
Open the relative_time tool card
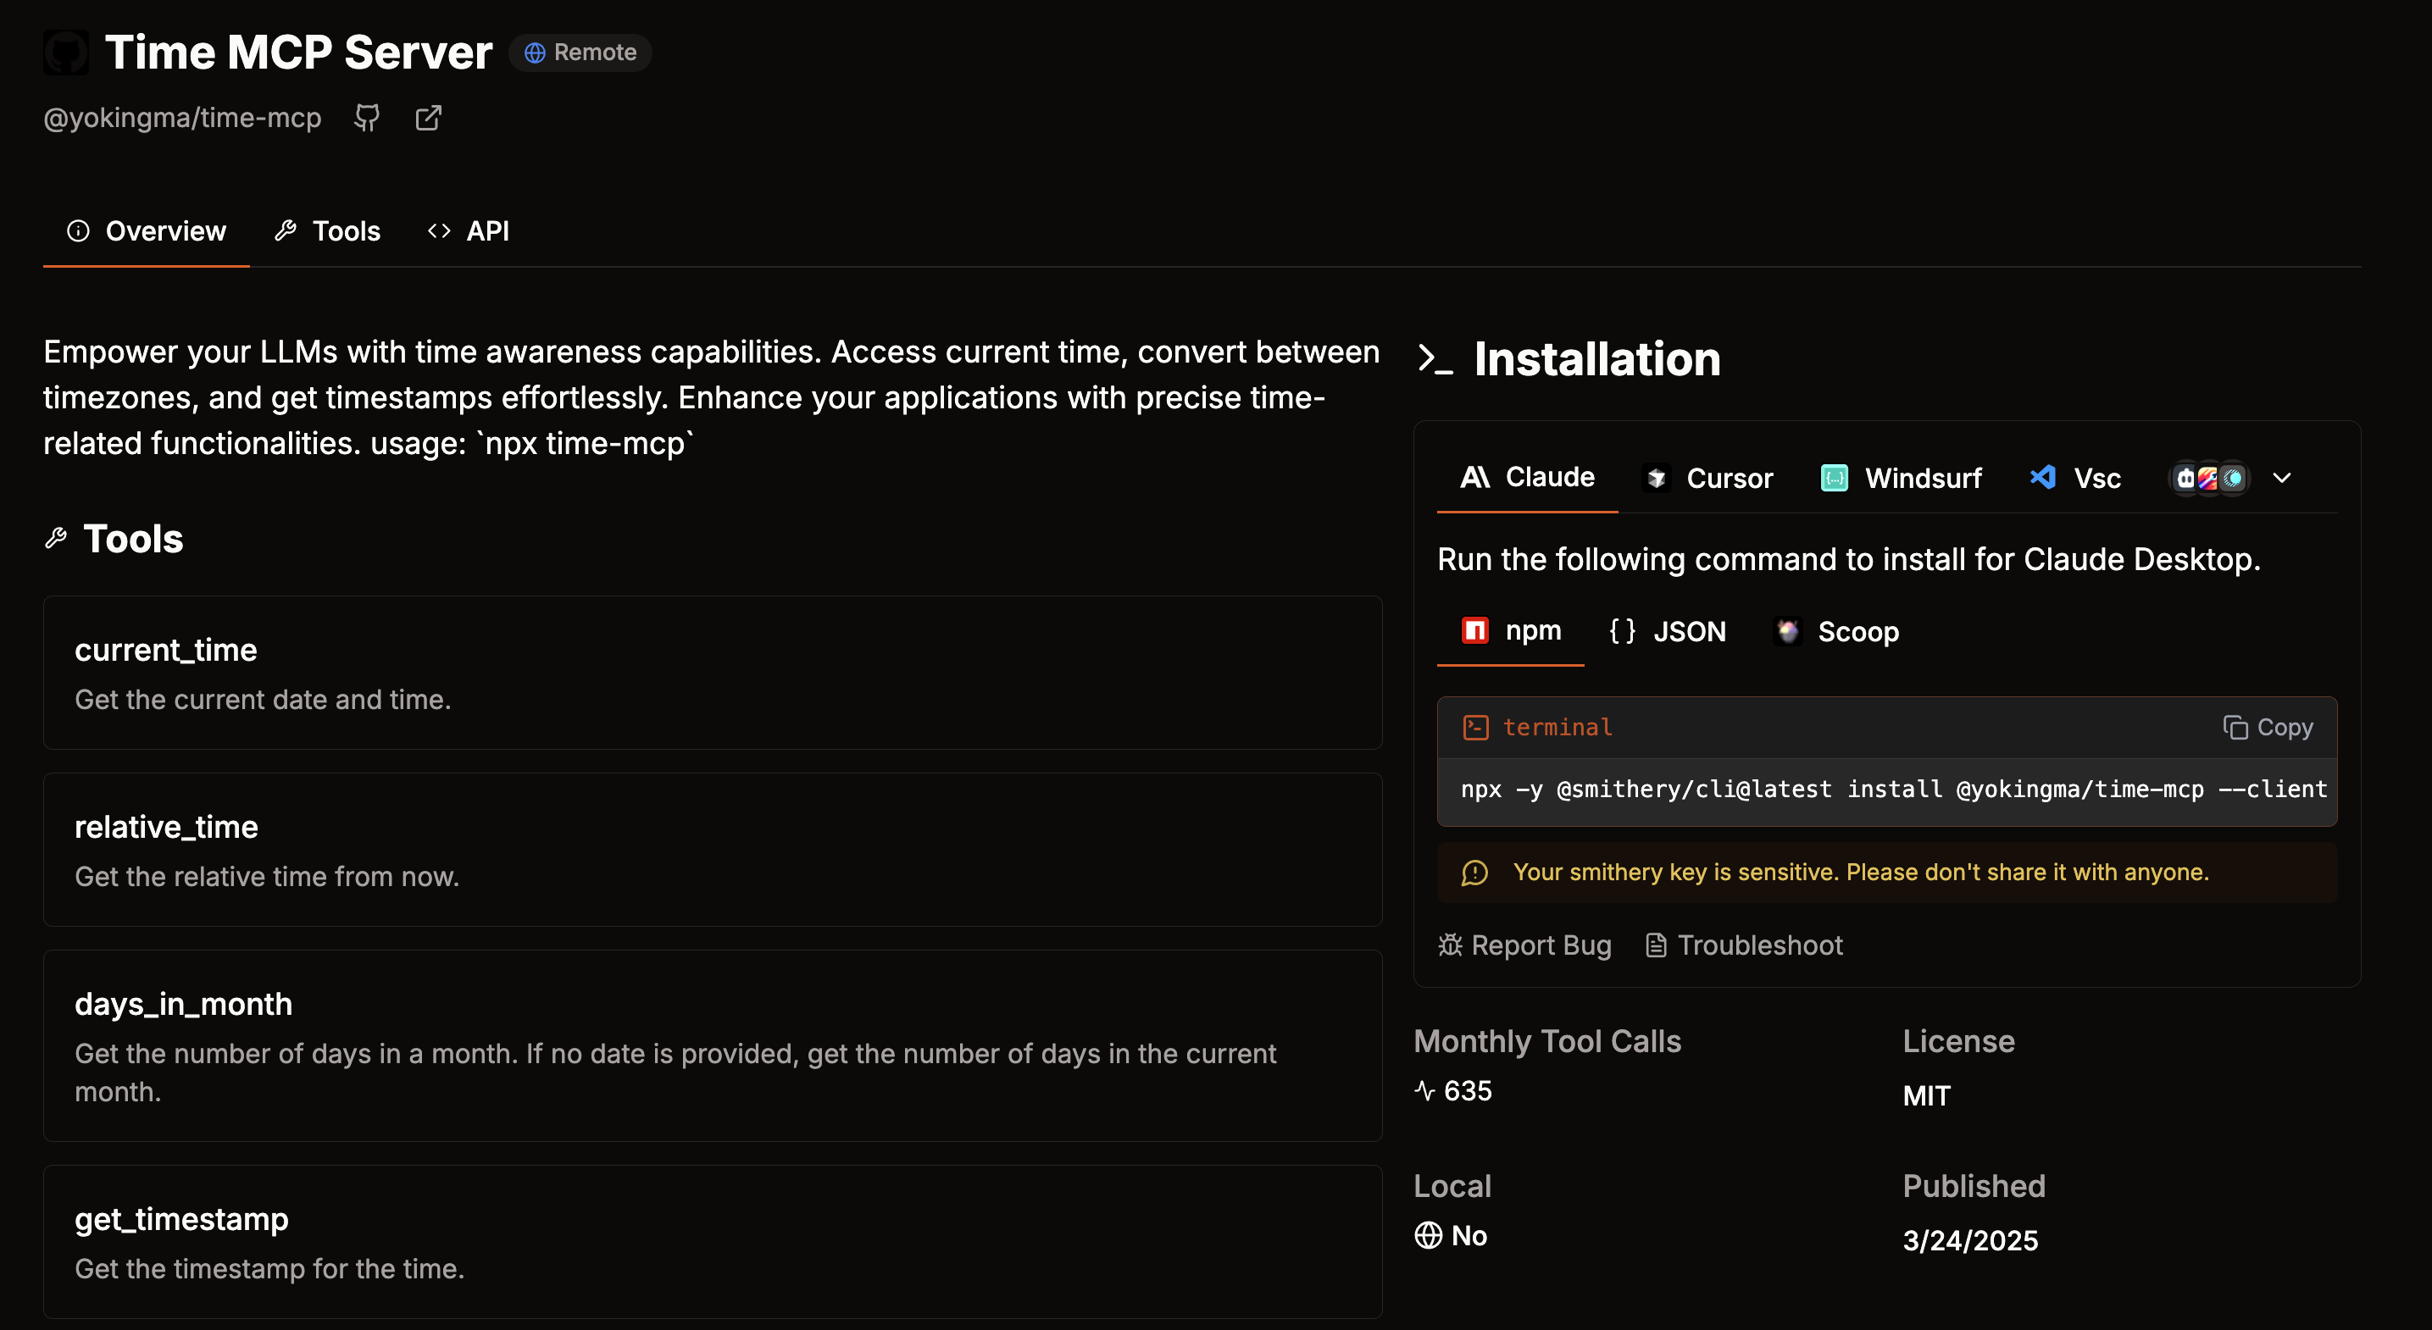tap(713, 850)
